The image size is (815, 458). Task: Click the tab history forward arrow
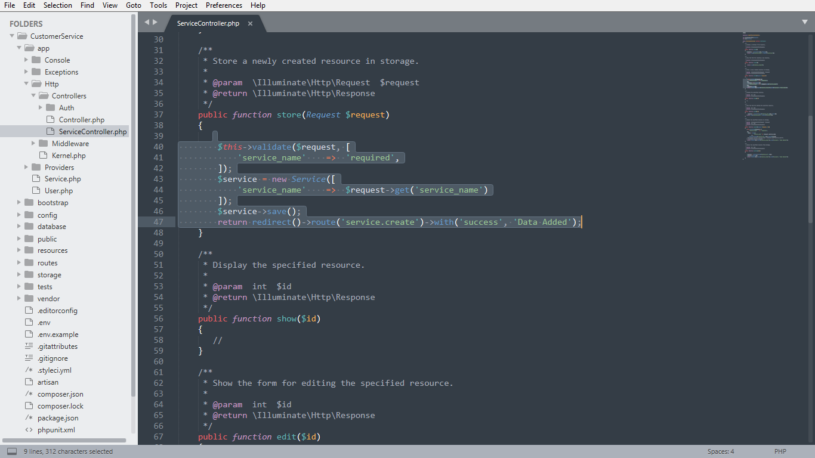(x=156, y=22)
